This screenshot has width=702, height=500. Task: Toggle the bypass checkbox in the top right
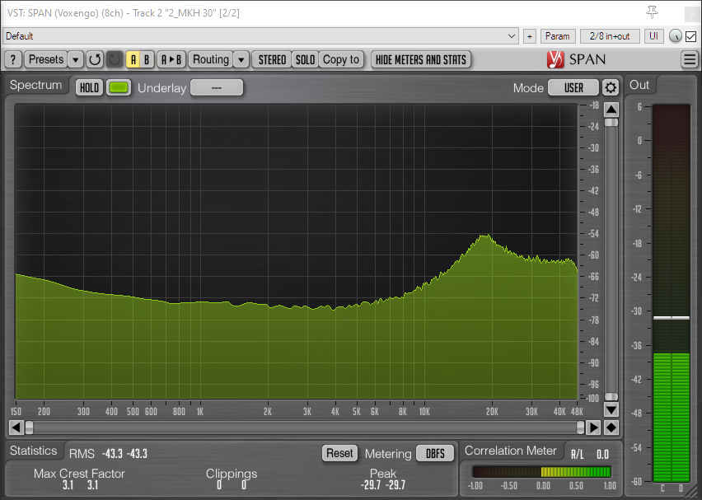690,36
